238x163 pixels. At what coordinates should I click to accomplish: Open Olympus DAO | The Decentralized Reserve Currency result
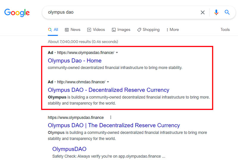(114, 125)
